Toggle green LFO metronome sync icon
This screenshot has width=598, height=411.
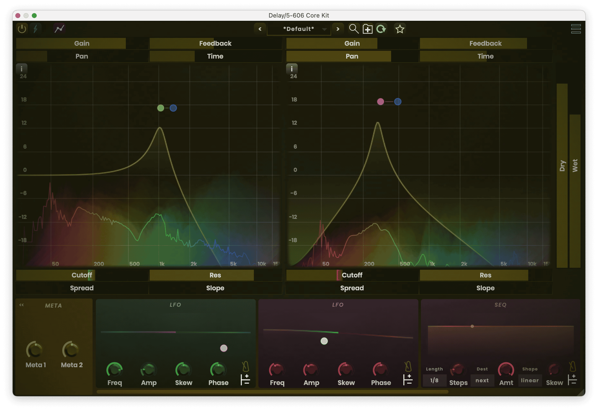click(x=245, y=366)
